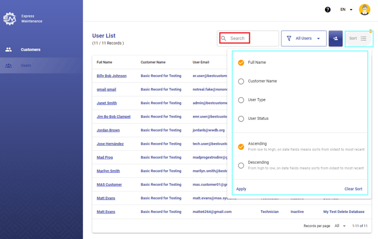Open the user avatar profile menu

coord(364,10)
